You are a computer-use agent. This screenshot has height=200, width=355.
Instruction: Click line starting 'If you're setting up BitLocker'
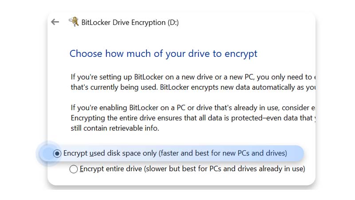tap(193, 77)
